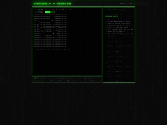The height and width of the screenshot is (125, 167).
Task: Click the 'FLOOR 5 // CHAPTER 5' log entry
Action: click(114, 71)
